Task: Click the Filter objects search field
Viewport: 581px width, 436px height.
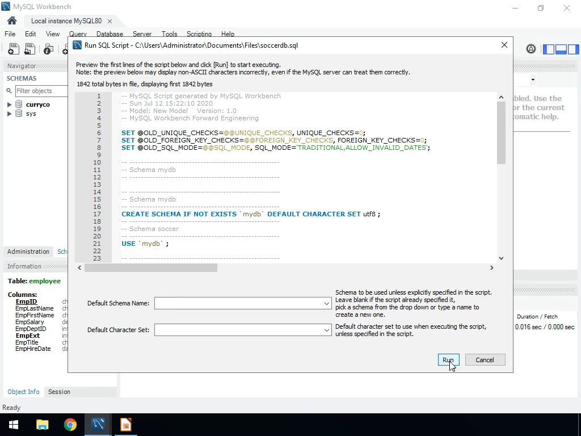Action: coord(41,91)
